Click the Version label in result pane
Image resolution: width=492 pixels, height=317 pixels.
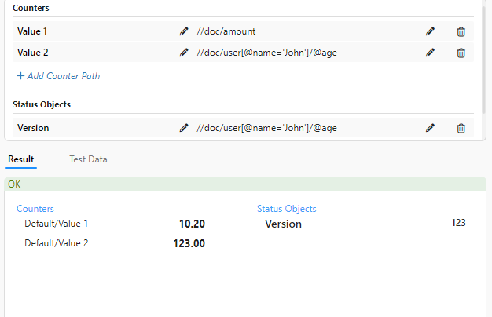284,224
